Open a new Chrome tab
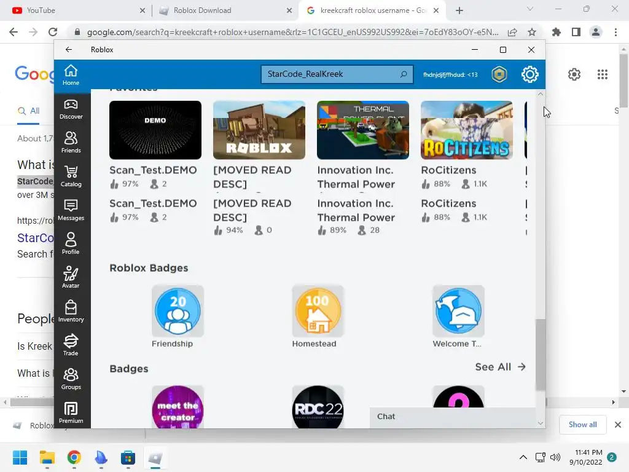Image resolution: width=629 pixels, height=472 pixels. tap(459, 10)
